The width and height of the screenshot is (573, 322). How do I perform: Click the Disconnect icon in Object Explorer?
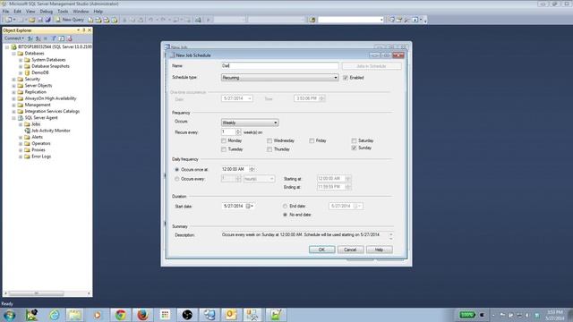click(38, 38)
